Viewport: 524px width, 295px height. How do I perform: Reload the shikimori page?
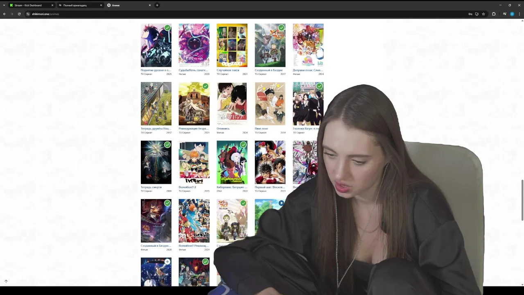[x=19, y=14]
